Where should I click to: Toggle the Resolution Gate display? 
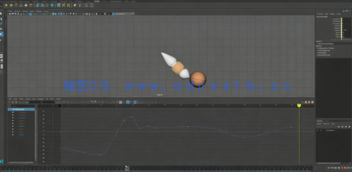coord(35,14)
